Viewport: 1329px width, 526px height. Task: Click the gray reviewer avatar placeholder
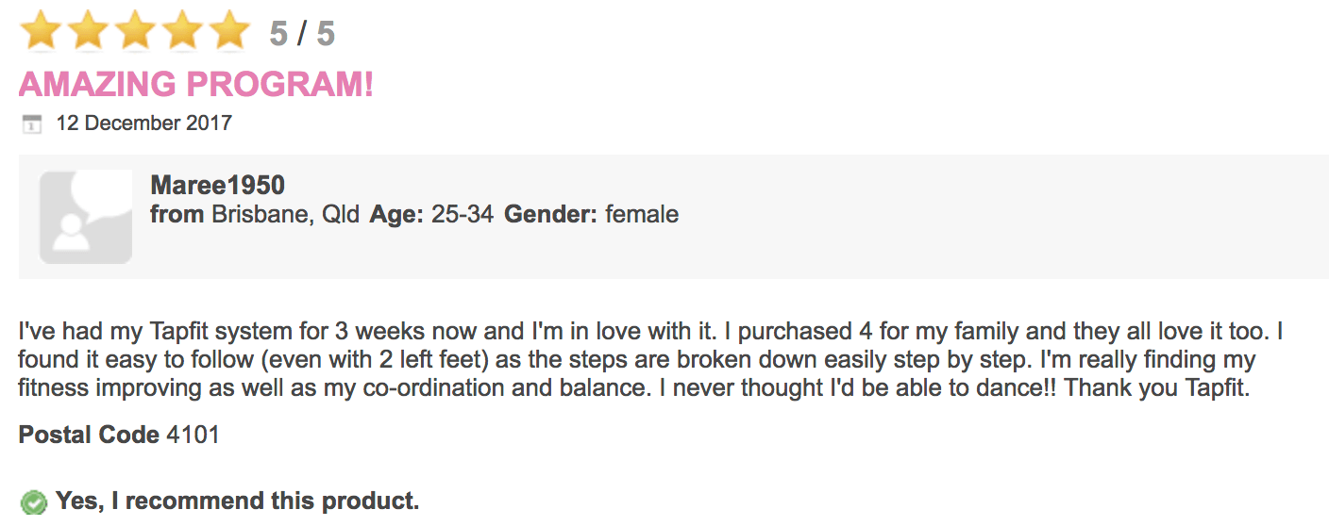(x=86, y=217)
